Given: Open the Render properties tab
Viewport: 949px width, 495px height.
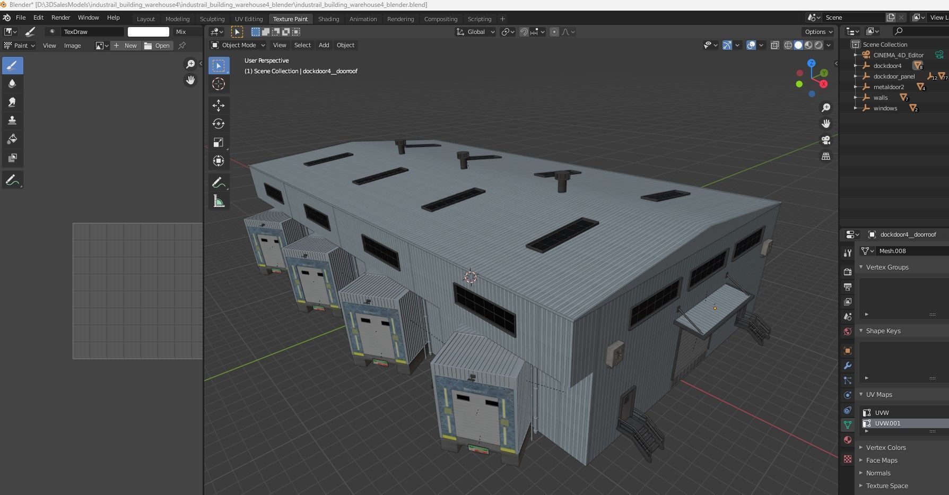Looking at the screenshot, I should coord(848,272).
